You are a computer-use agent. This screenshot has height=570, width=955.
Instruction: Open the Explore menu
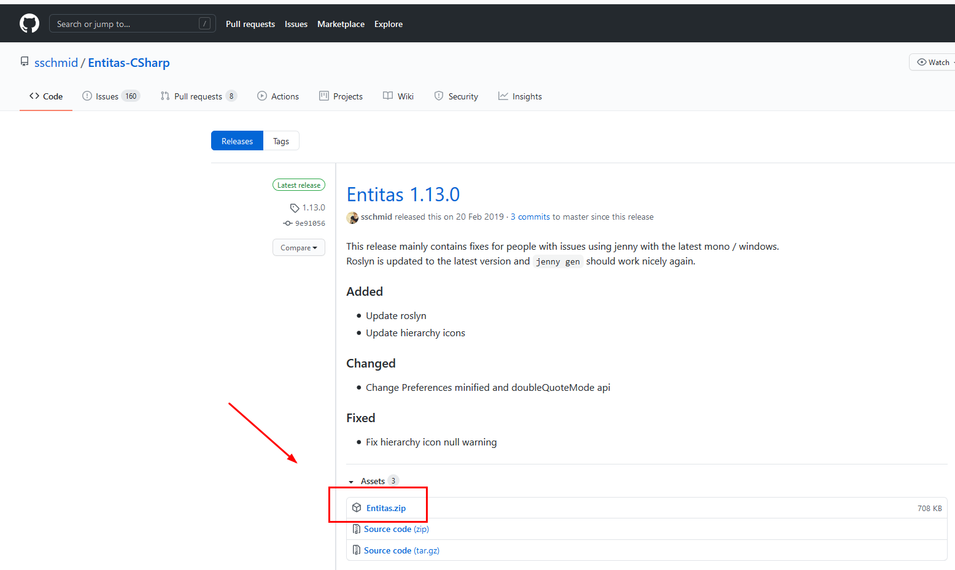tap(388, 24)
